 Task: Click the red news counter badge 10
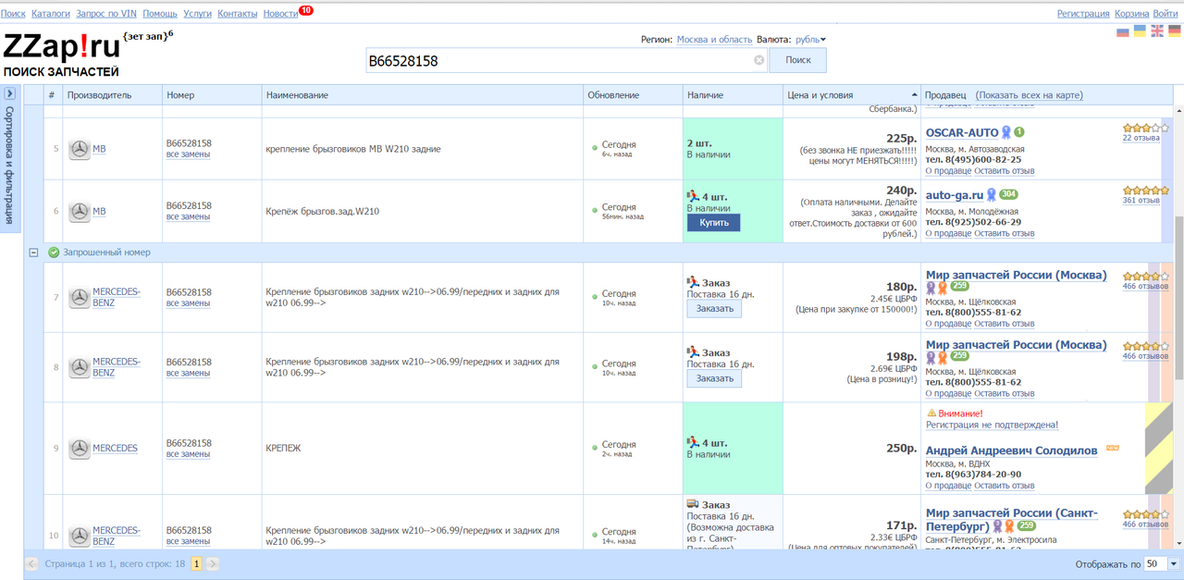coord(306,10)
